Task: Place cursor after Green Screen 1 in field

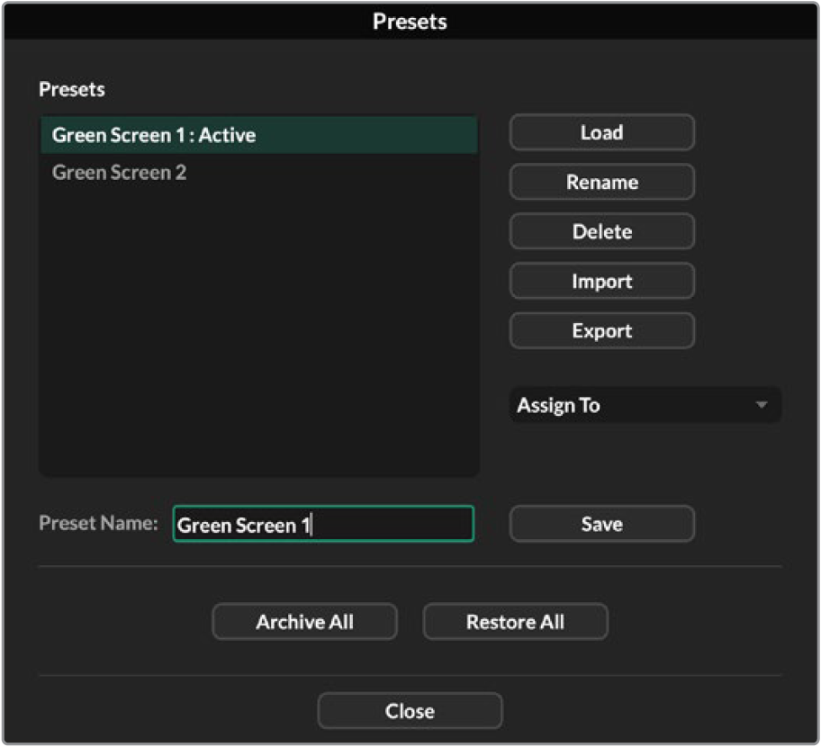Action: pos(311,526)
